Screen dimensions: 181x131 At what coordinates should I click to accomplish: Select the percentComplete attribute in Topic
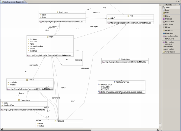coord(35,46)
